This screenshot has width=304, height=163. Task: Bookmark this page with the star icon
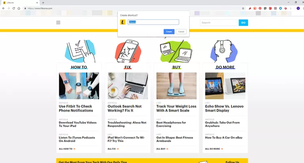[x=243, y=8]
